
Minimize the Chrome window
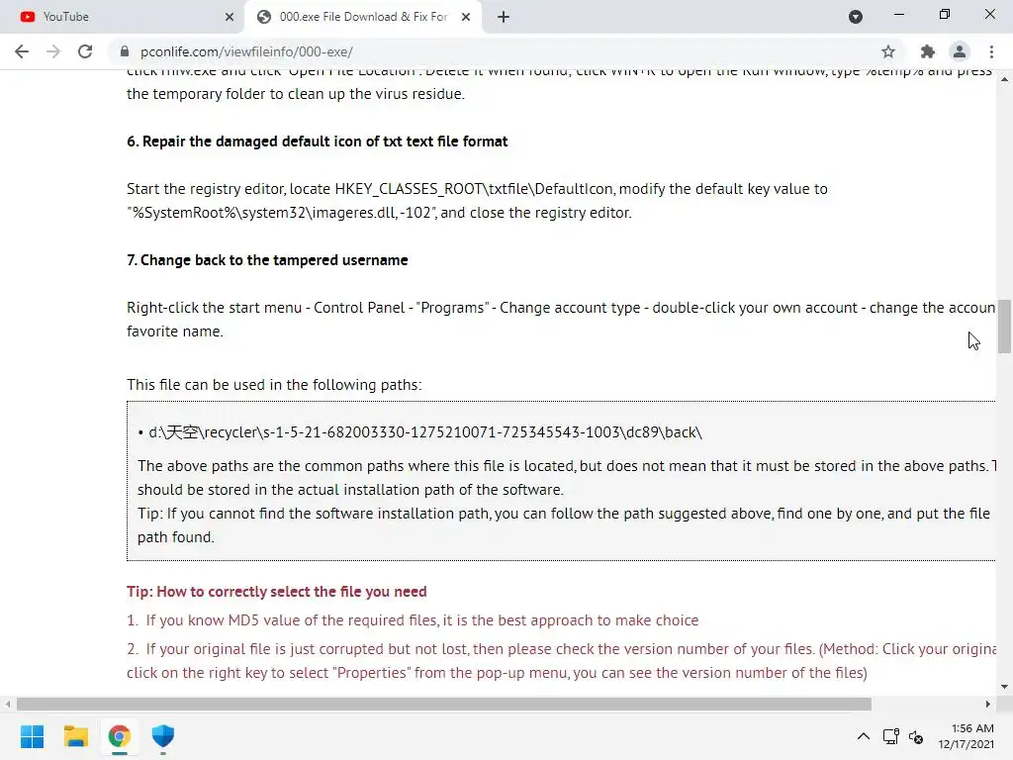898,14
